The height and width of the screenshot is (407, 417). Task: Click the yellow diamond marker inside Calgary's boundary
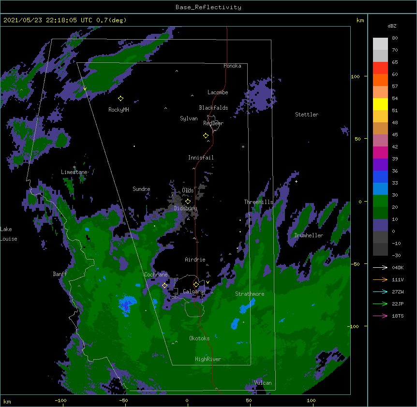pyautogui.click(x=196, y=285)
